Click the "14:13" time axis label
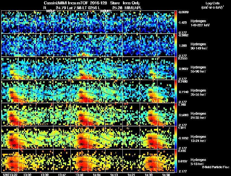Image resolution: width=231 pixels, height=176 pixels. (x=114, y=175)
